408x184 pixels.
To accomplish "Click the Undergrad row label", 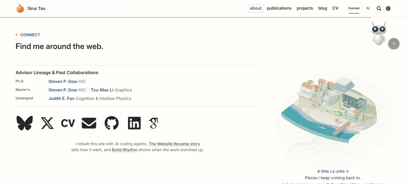I will [x=24, y=98].
